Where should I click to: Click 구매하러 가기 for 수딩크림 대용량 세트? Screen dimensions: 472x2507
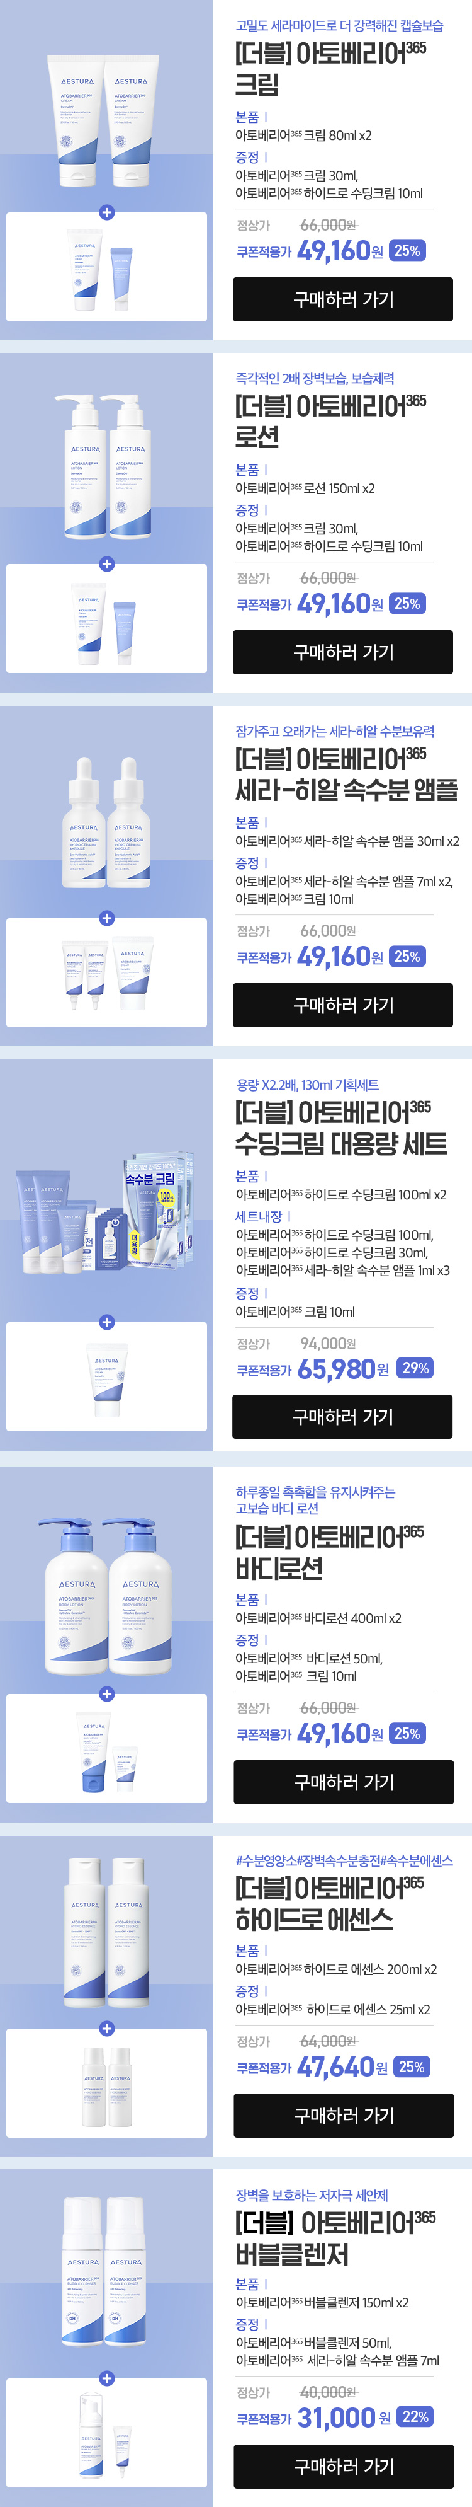343,1417
